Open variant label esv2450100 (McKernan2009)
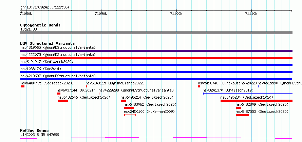This screenshot has height=142, width=302. pos(149,111)
